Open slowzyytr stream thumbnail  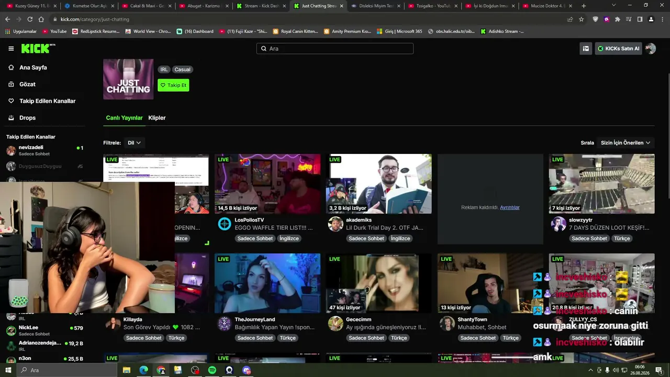pos(601,184)
